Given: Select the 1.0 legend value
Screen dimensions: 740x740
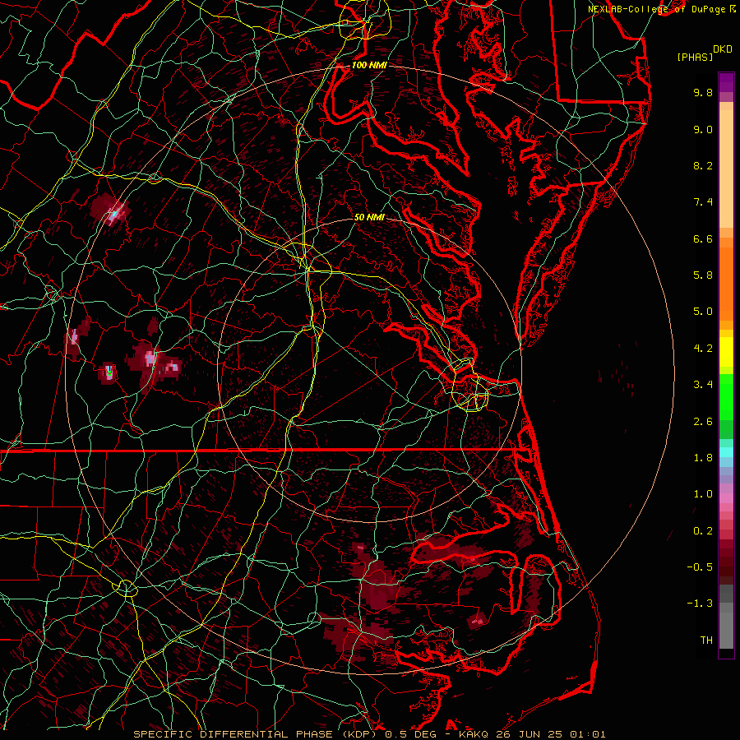Looking at the screenshot, I should click(x=703, y=494).
